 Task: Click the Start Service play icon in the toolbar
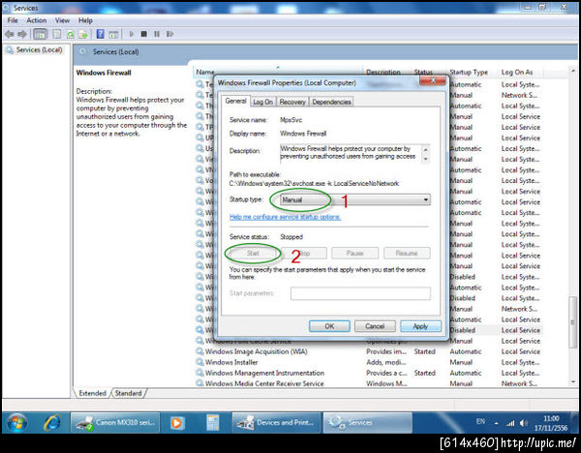pyautogui.click(x=131, y=34)
